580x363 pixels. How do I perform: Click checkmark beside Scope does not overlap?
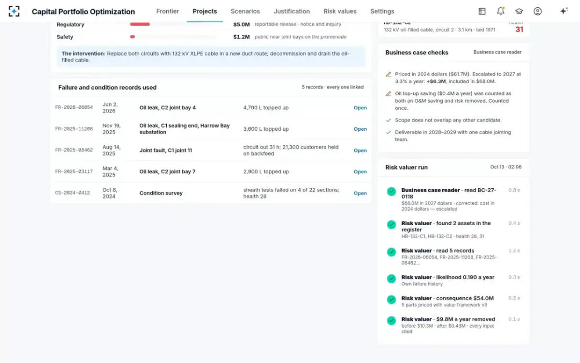click(388, 120)
